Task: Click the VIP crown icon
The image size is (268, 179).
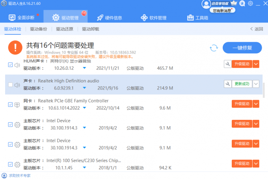Action: tap(234, 4)
